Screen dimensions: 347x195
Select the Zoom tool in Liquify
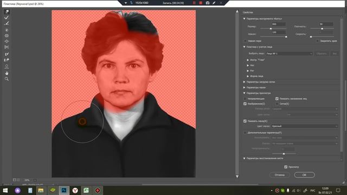pos(7,79)
